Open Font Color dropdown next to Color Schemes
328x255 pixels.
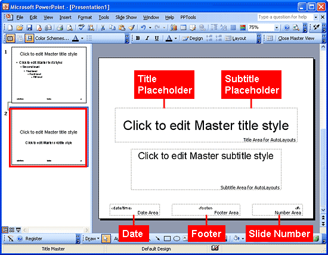[x=82, y=38]
